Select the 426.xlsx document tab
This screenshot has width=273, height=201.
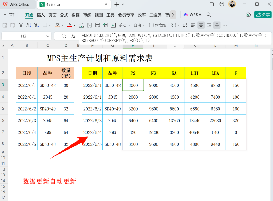74,5
